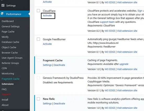Screen dimensions: 144x111
Task: Click Genesis Framework by StudioPress title
Action: tap(63, 78)
